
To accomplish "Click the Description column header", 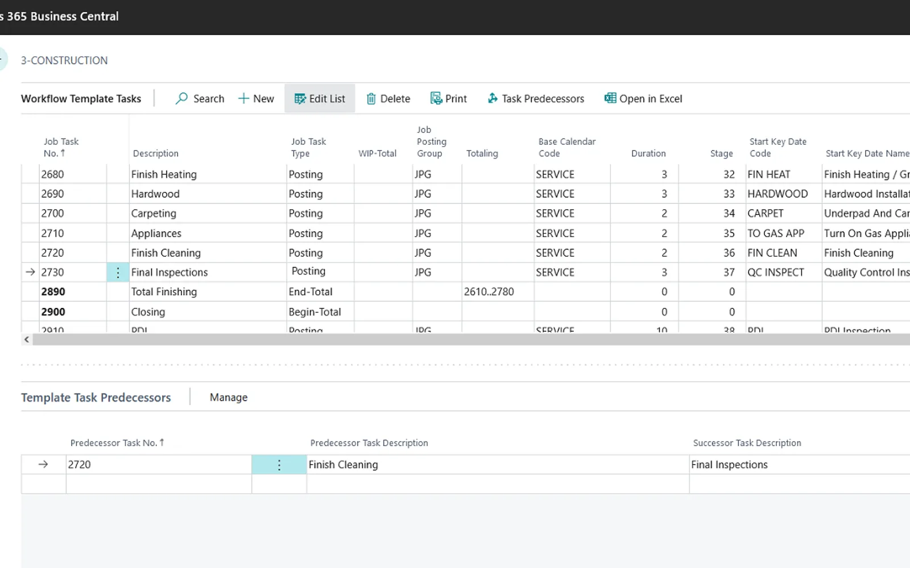I will click(x=155, y=153).
